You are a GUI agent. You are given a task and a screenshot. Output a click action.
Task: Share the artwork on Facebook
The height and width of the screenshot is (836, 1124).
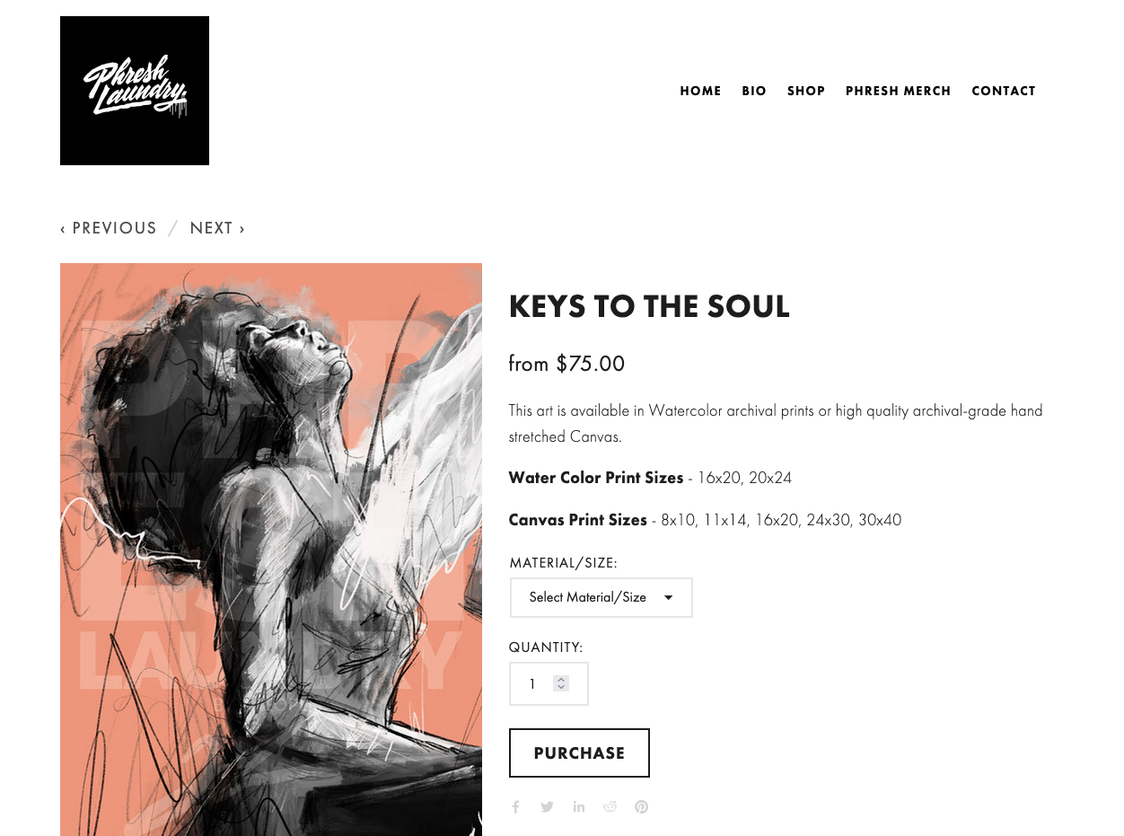click(515, 806)
